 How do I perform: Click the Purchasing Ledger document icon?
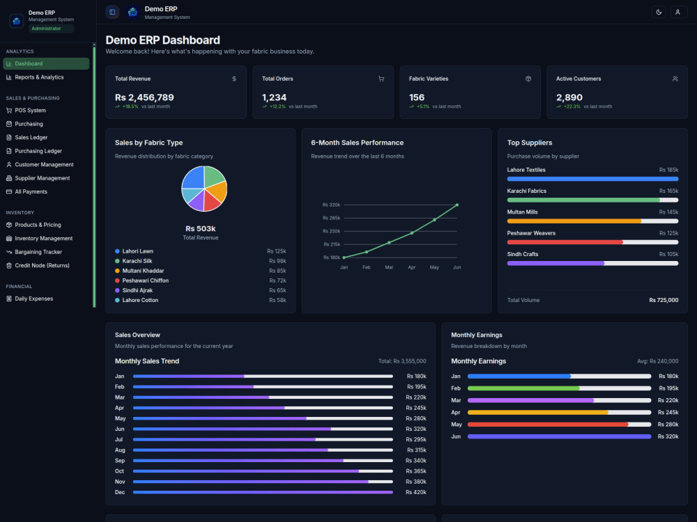coord(9,151)
